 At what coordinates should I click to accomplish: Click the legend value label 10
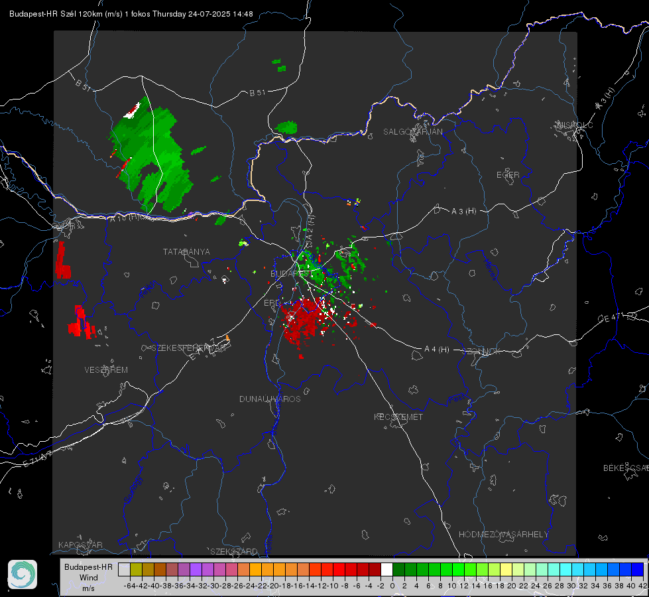tap(452, 586)
